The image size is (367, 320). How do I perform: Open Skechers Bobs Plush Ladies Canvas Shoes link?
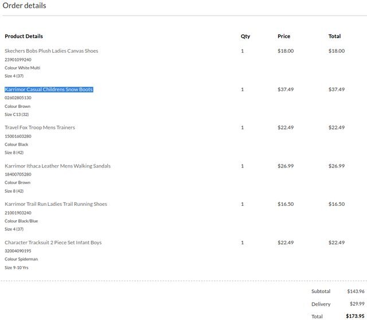[51, 51]
